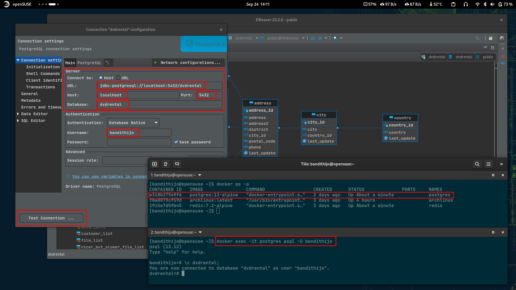Image resolution: width=516 pixels, height=290 pixels.
Task: Add a new session in Tilix header
Action: pyautogui.click(x=155, y=164)
